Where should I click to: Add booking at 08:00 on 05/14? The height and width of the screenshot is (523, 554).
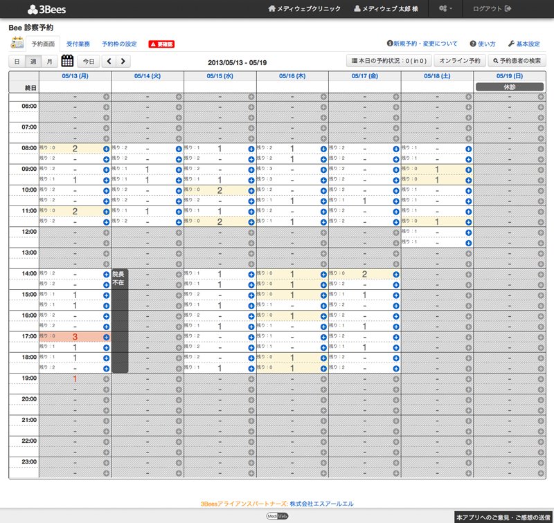(179, 149)
